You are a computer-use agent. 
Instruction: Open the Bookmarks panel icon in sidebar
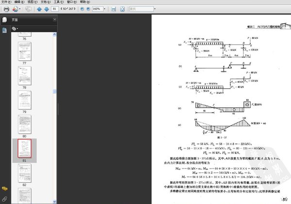coord(4,30)
